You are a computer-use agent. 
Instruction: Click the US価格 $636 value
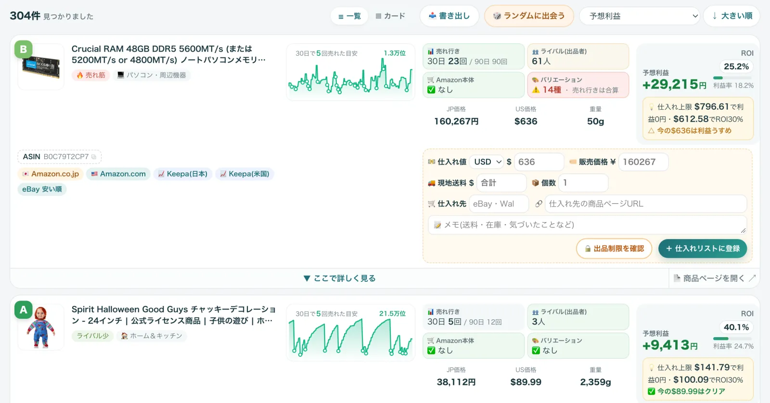526,121
